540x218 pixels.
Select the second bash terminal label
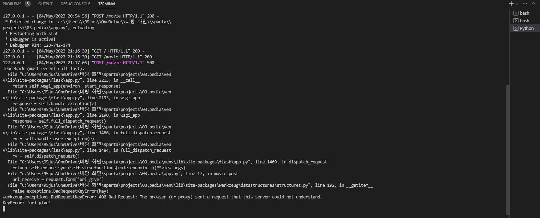coord(524,21)
